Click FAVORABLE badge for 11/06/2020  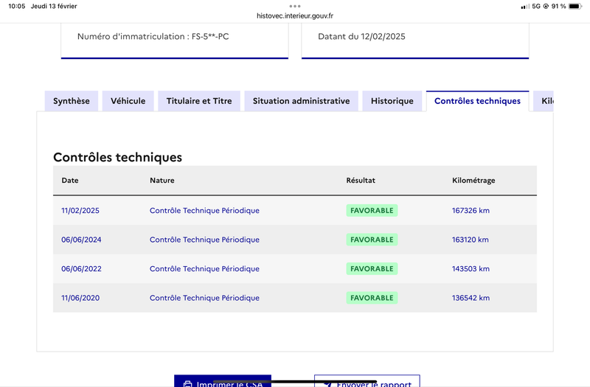click(372, 298)
